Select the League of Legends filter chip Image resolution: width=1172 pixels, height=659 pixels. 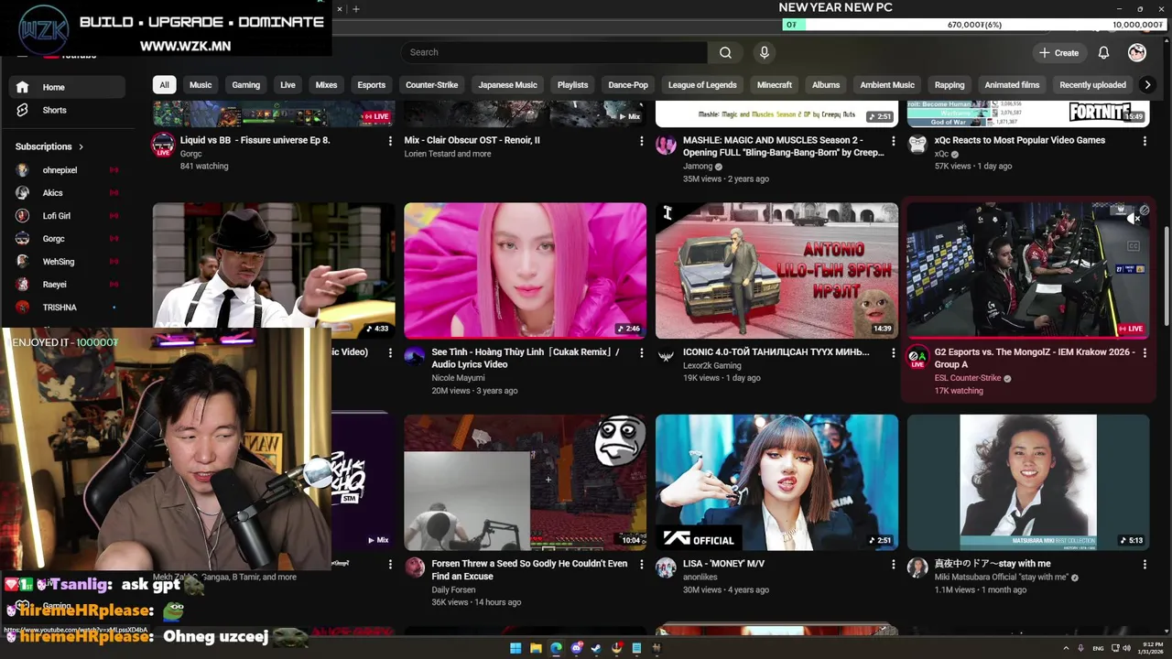click(x=702, y=85)
